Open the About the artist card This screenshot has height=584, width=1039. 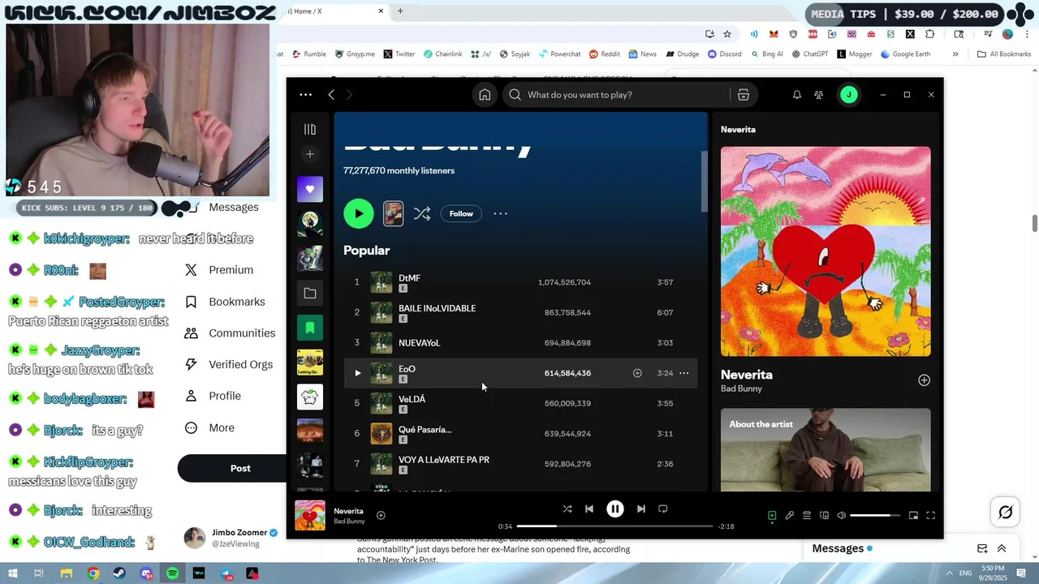click(x=826, y=449)
